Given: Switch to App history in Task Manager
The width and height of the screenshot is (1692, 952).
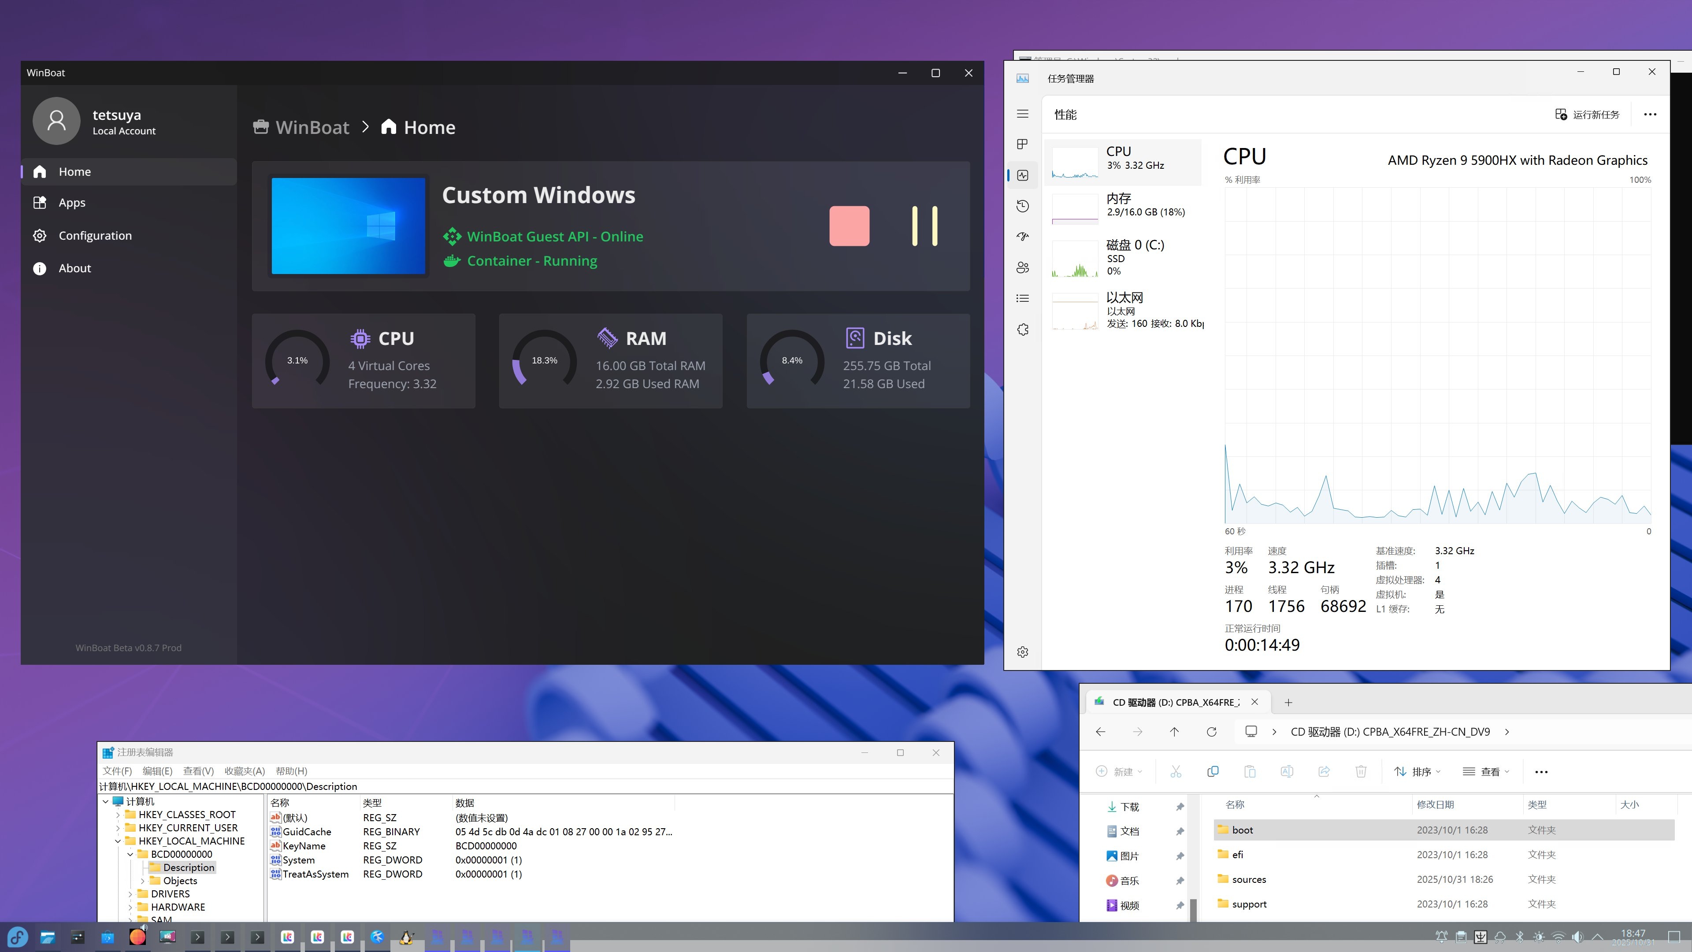Looking at the screenshot, I should click(x=1023, y=206).
